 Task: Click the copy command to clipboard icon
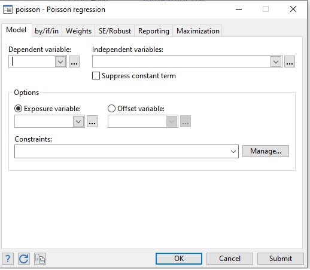[x=40, y=259]
